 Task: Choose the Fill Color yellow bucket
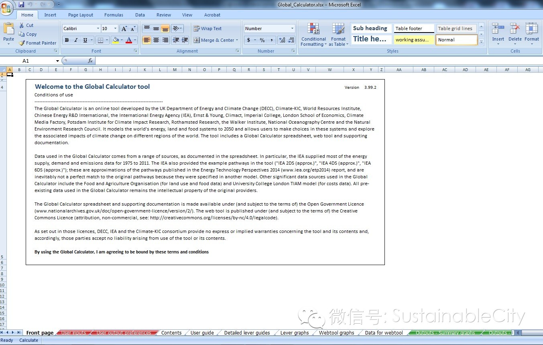click(x=116, y=40)
